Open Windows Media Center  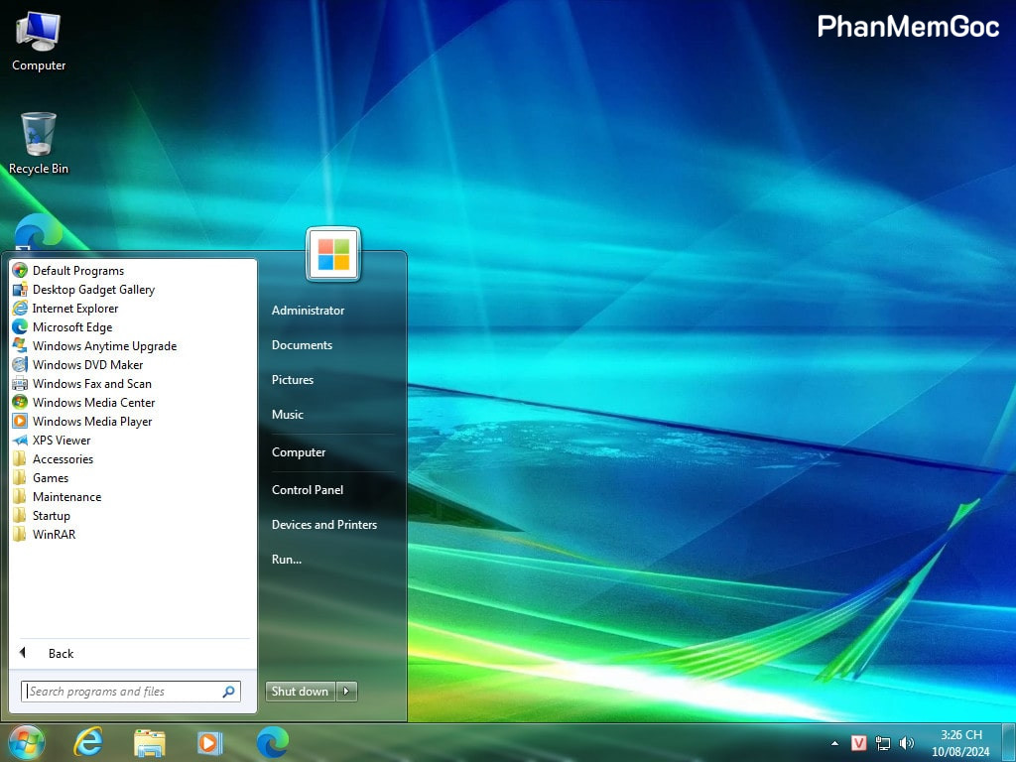tap(93, 403)
